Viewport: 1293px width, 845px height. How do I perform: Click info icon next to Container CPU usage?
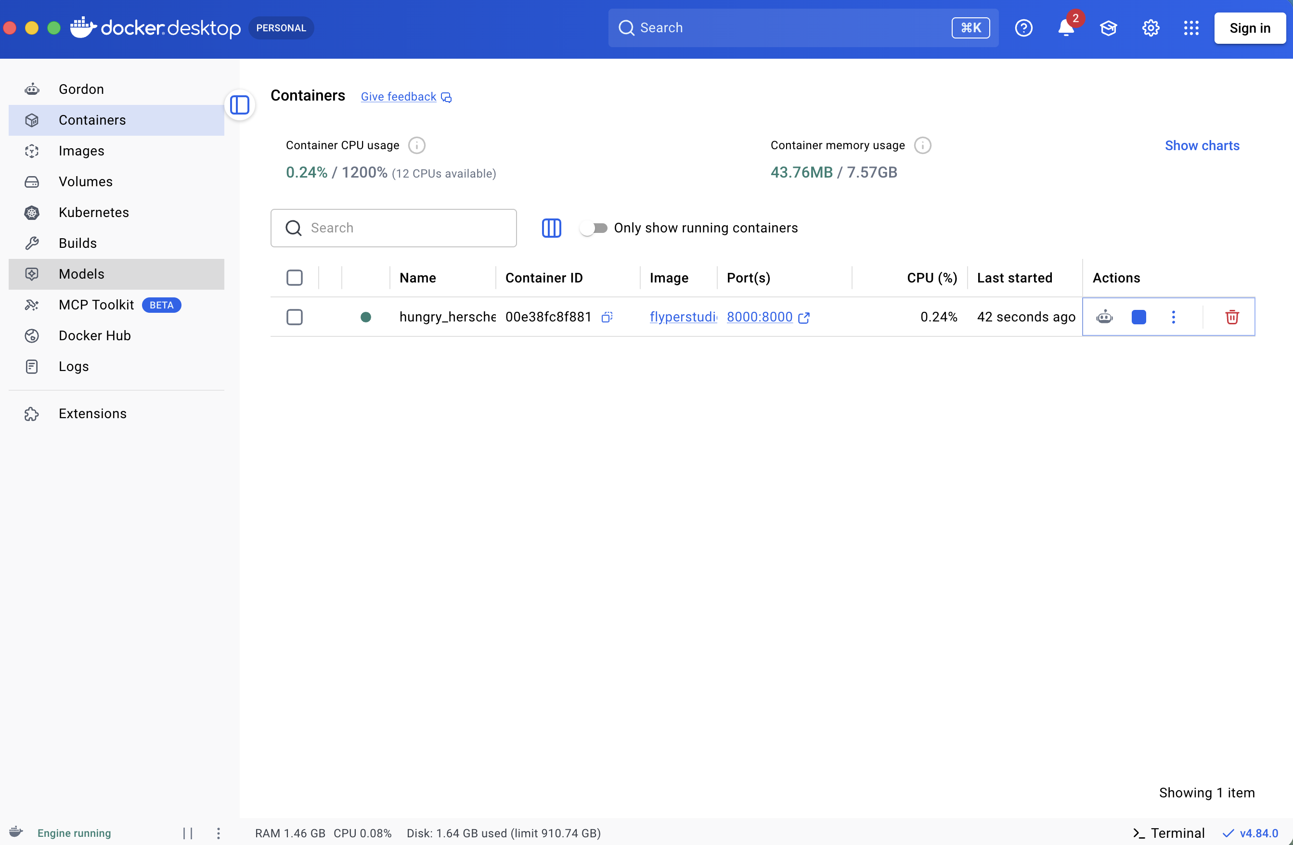[417, 145]
